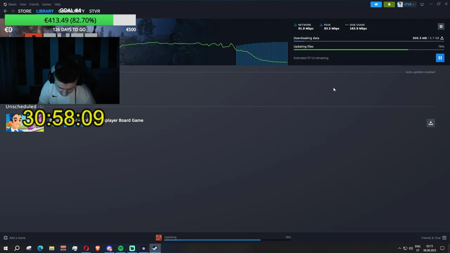The width and height of the screenshot is (450, 253).
Task: Click the download throughput graph
Action: 204,53
